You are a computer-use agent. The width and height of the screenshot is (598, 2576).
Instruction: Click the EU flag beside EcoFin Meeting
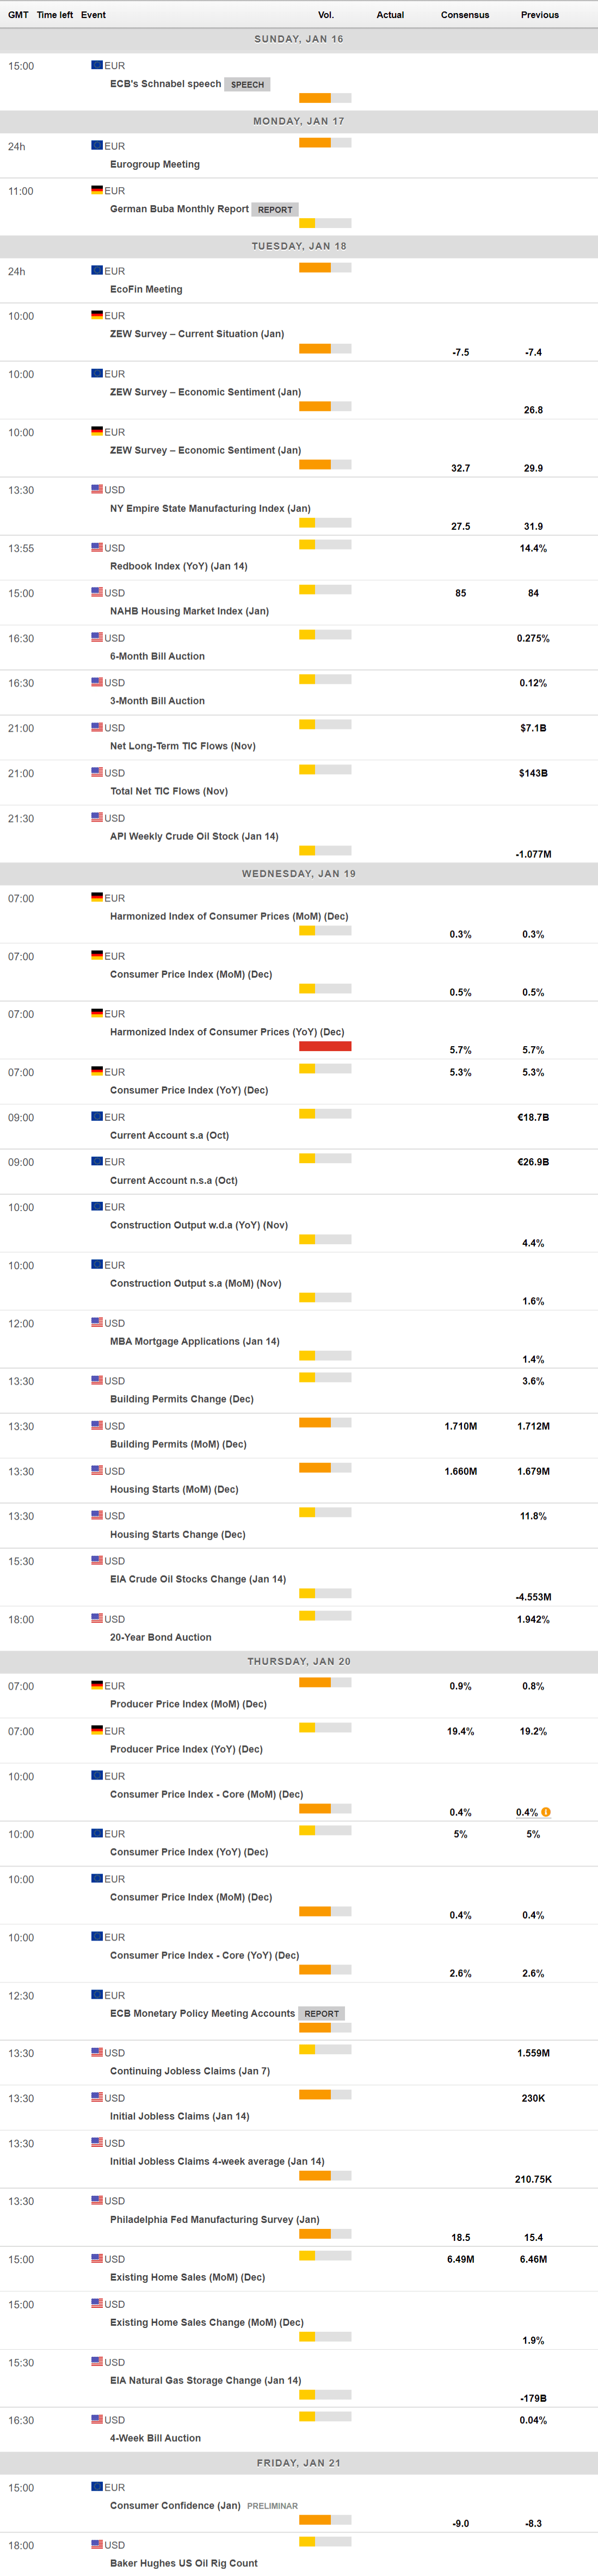pyautogui.click(x=97, y=270)
